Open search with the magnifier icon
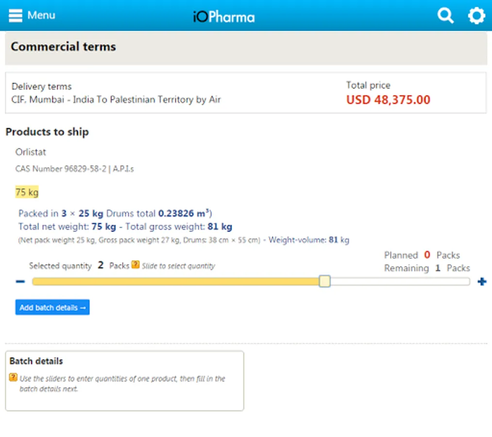The image size is (492, 437). (x=445, y=16)
